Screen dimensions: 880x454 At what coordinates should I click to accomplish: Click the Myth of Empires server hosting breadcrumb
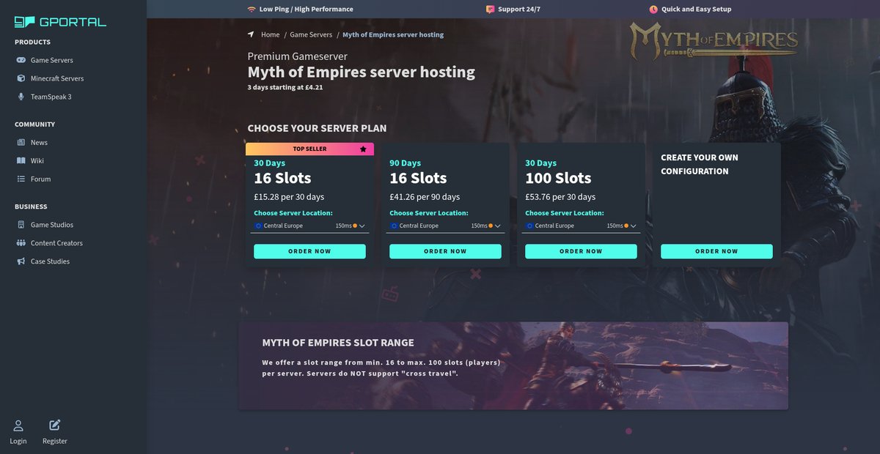pos(393,34)
